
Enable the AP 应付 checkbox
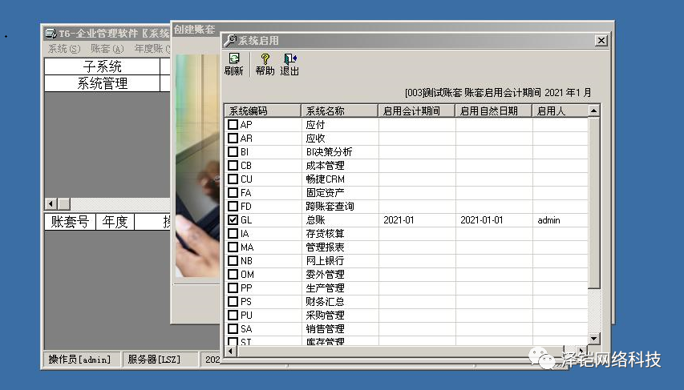pyautogui.click(x=233, y=125)
